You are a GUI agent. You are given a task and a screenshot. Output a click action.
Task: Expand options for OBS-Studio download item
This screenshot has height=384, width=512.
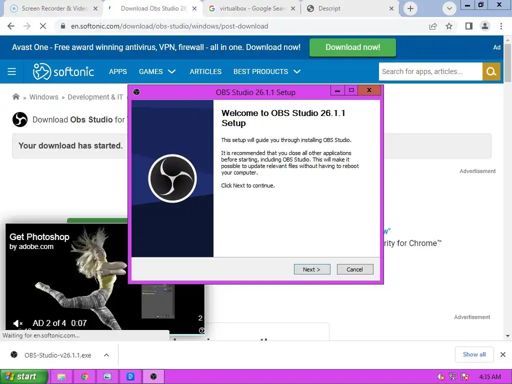[x=106, y=355]
